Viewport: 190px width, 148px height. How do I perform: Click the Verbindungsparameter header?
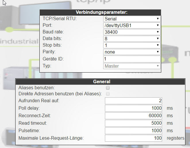100,12
